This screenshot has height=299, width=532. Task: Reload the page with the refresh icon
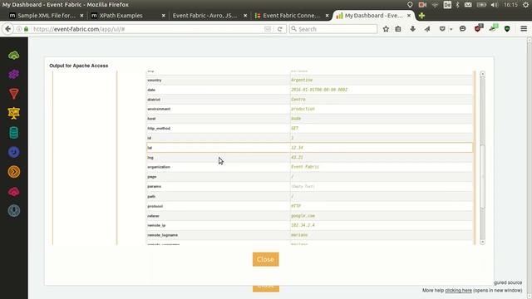(x=279, y=29)
